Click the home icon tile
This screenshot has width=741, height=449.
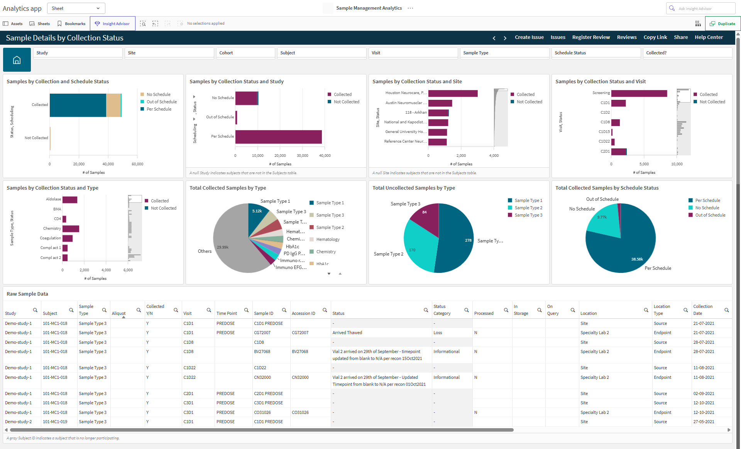tap(17, 60)
